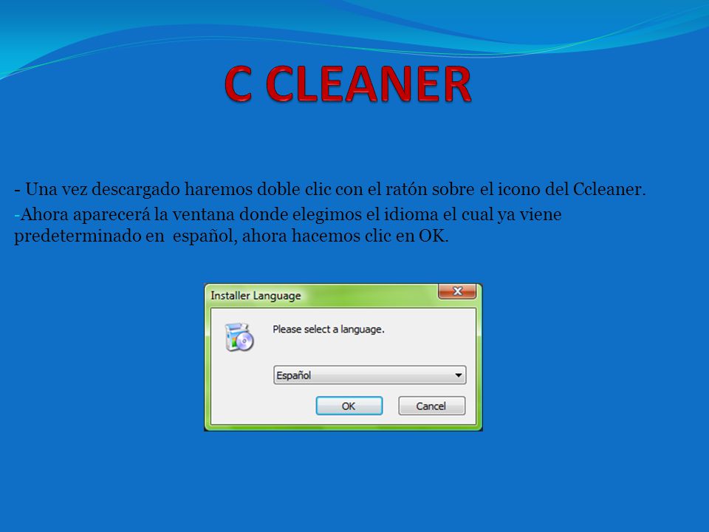Image resolution: width=709 pixels, height=532 pixels.
Task: Click the C CLEANER slide heading
Action: point(348,83)
